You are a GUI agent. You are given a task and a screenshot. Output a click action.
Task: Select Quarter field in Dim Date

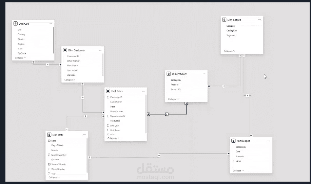tap(55, 159)
